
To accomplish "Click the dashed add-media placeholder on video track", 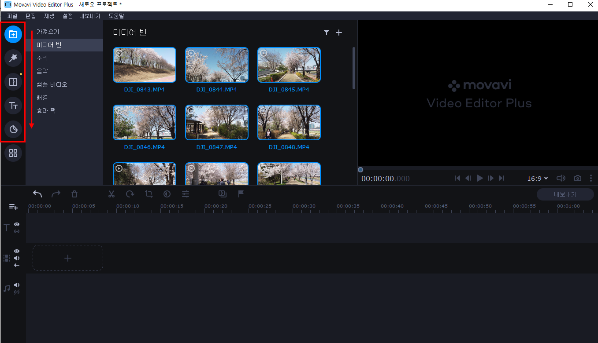I will click(68, 258).
